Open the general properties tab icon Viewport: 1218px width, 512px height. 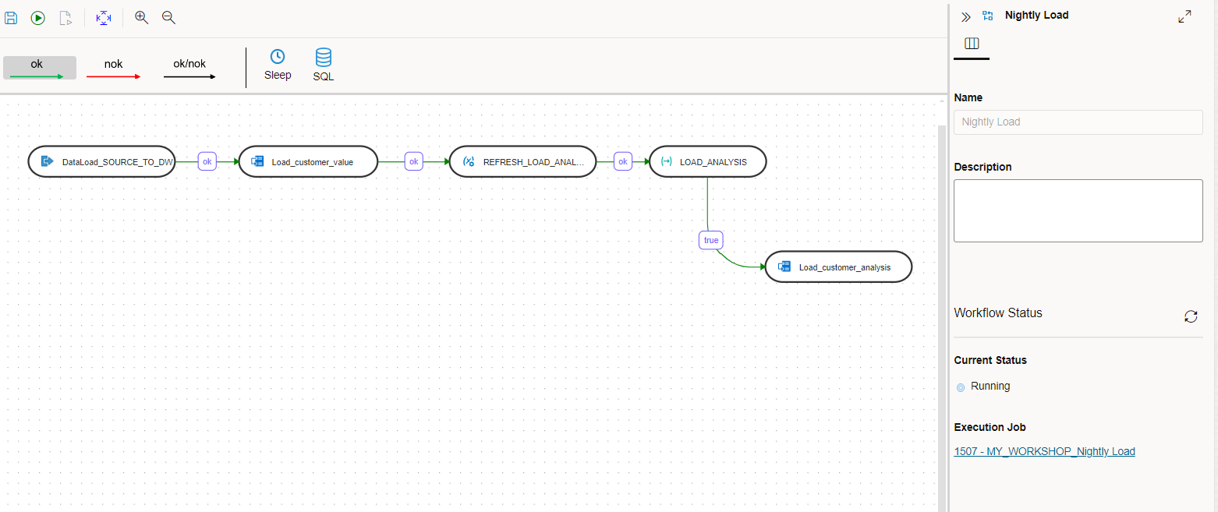tap(972, 44)
